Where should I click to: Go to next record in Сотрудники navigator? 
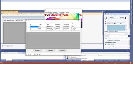pyautogui.click(x=38, y=54)
